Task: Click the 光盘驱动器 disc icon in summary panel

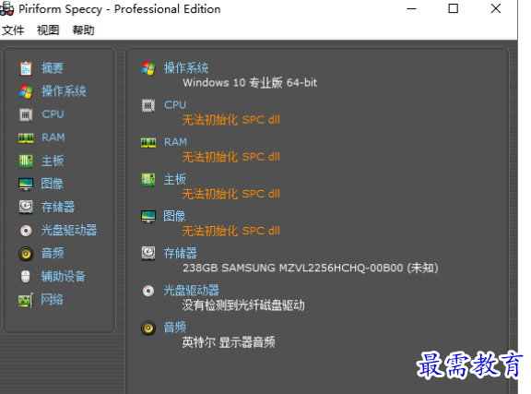Action: click(x=148, y=291)
